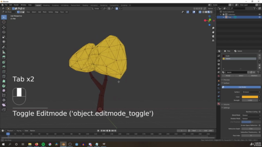
Task: Toggle proportional editing in the header
Action: 117,9
